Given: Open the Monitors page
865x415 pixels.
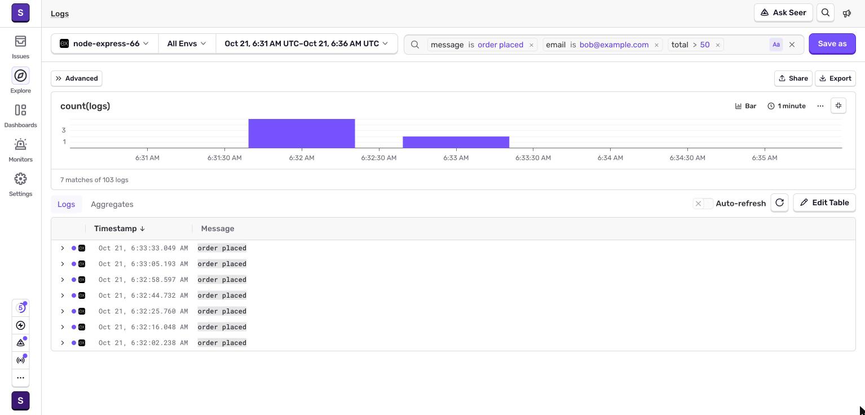Looking at the screenshot, I should [x=20, y=150].
